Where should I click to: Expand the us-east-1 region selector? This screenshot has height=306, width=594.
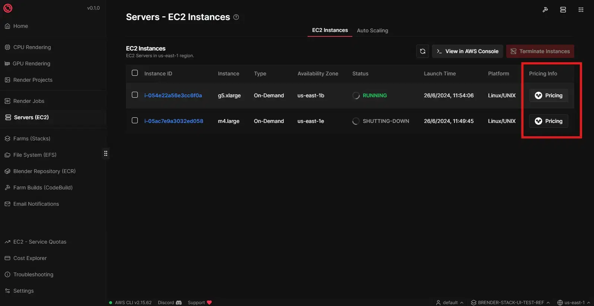(574, 303)
